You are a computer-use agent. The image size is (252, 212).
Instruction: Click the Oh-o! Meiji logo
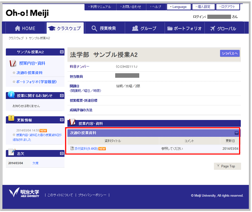[27, 13]
